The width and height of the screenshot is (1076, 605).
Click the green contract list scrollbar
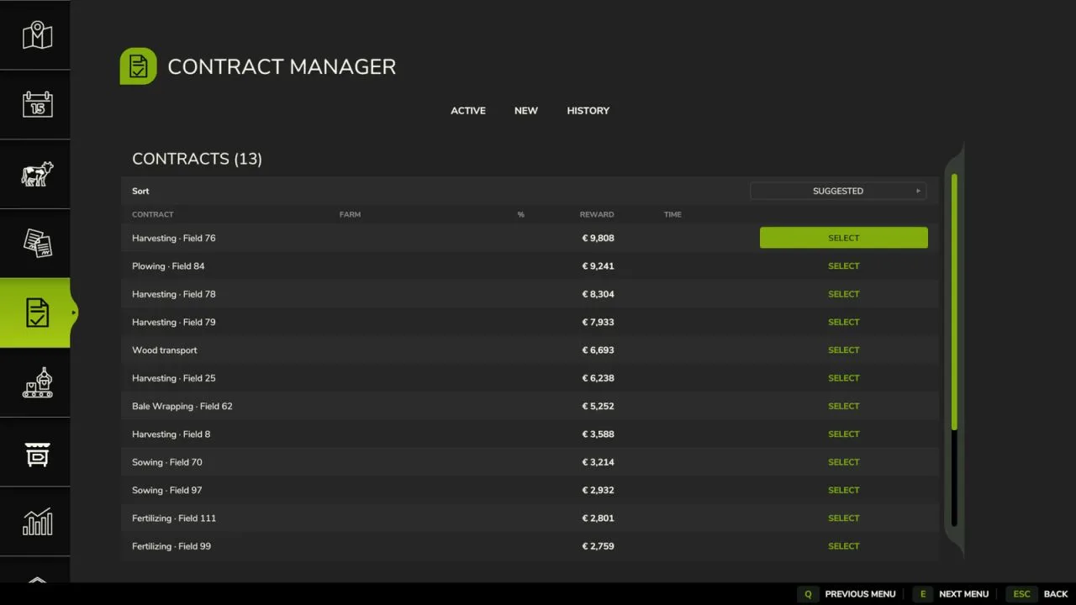(x=954, y=302)
